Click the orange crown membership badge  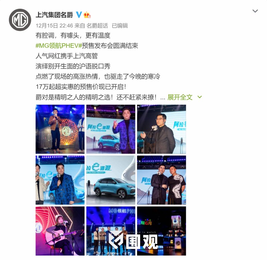point(87,15)
